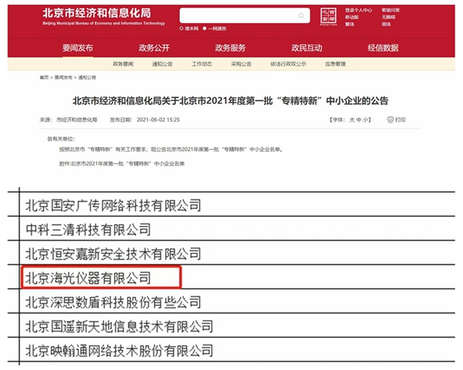Click the site title 北京市经济和信息化局
The width and height of the screenshot is (463, 370).
click(97, 13)
